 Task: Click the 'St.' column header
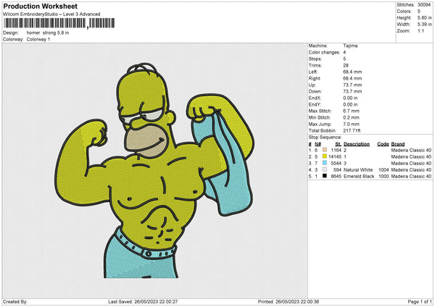pyautogui.click(x=338, y=144)
